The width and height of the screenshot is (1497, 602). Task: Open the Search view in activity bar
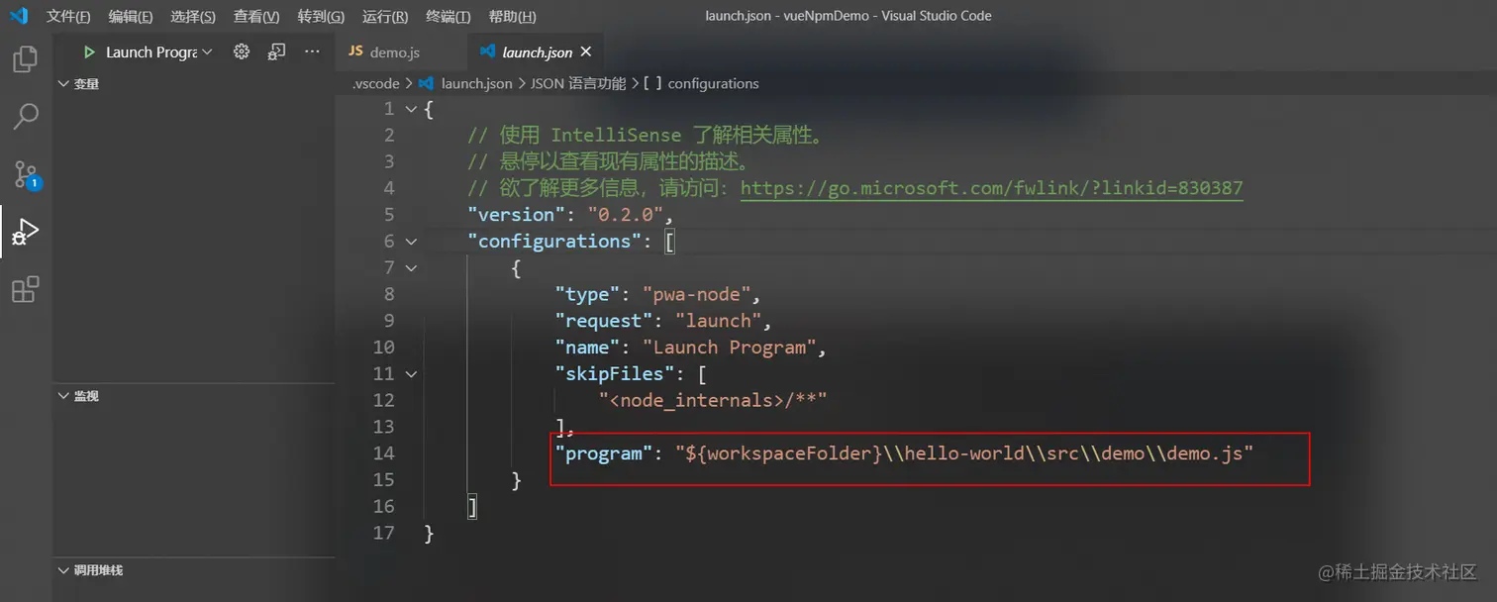(25, 116)
